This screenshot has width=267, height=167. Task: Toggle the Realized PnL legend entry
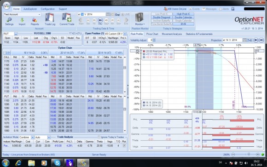(x=144, y=51)
